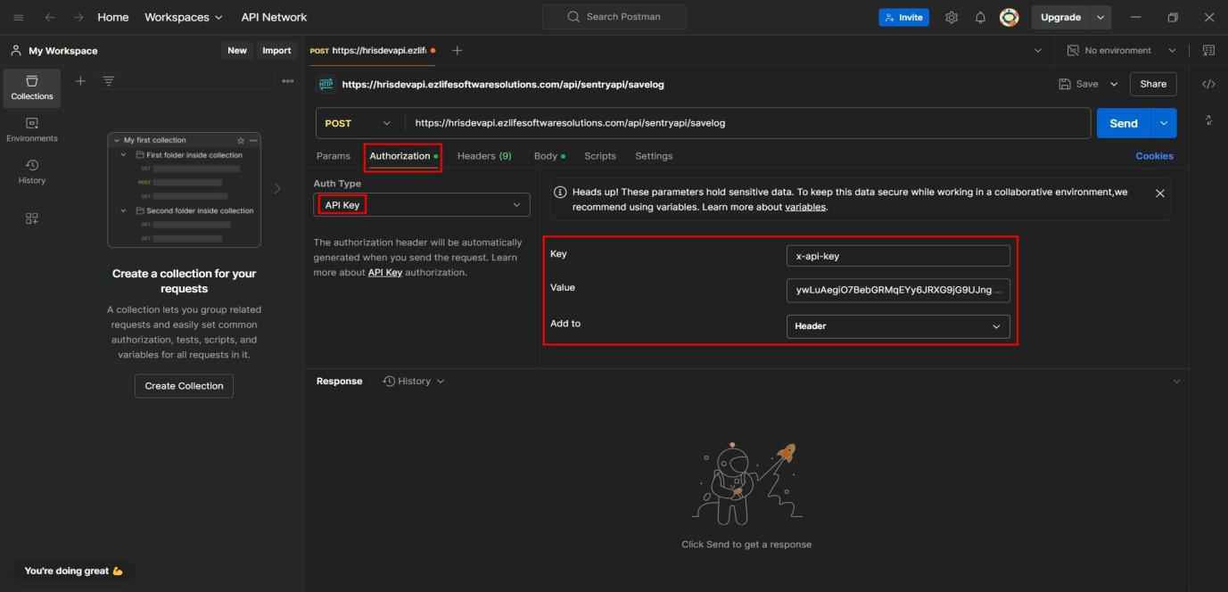Image resolution: width=1228 pixels, height=592 pixels.
Task: Open the configure sidebar grid icon
Action: (32, 218)
